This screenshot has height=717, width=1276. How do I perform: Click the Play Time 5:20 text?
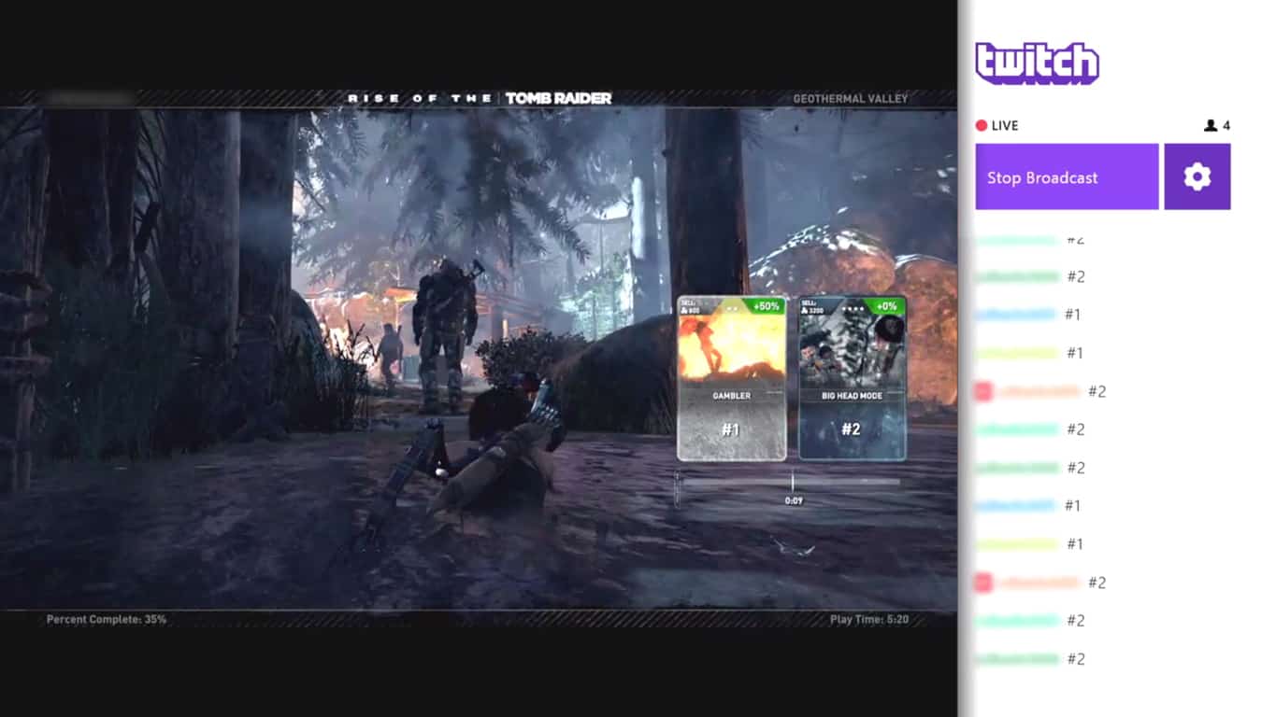(868, 619)
